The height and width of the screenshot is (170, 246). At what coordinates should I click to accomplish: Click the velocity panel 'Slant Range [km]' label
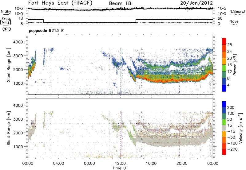coord(9,128)
